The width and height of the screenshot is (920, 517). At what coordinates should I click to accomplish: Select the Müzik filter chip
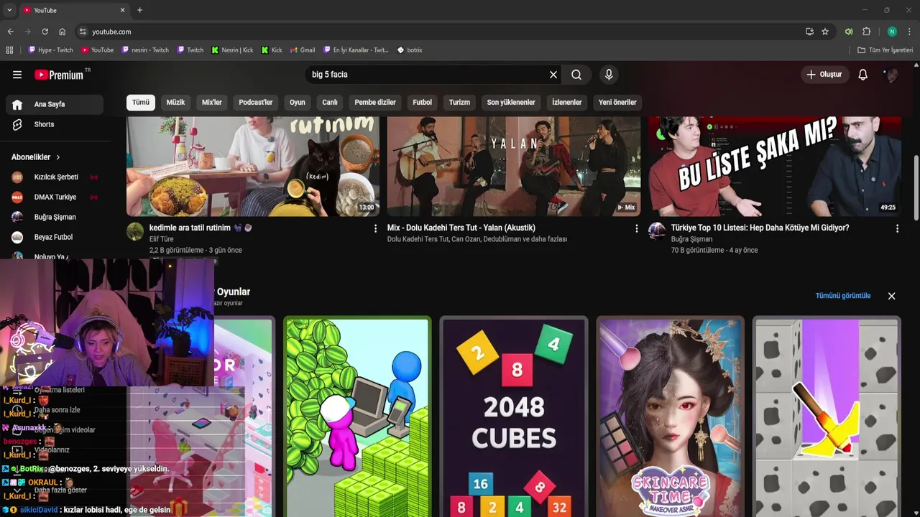click(x=175, y=102)
